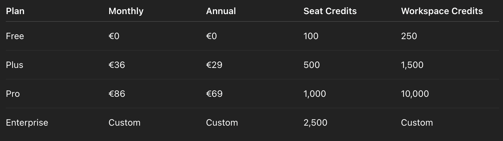Click the €29 annual price for Plus
The width and height of the screenshot is (503, 141).
[x=214, y=65]
